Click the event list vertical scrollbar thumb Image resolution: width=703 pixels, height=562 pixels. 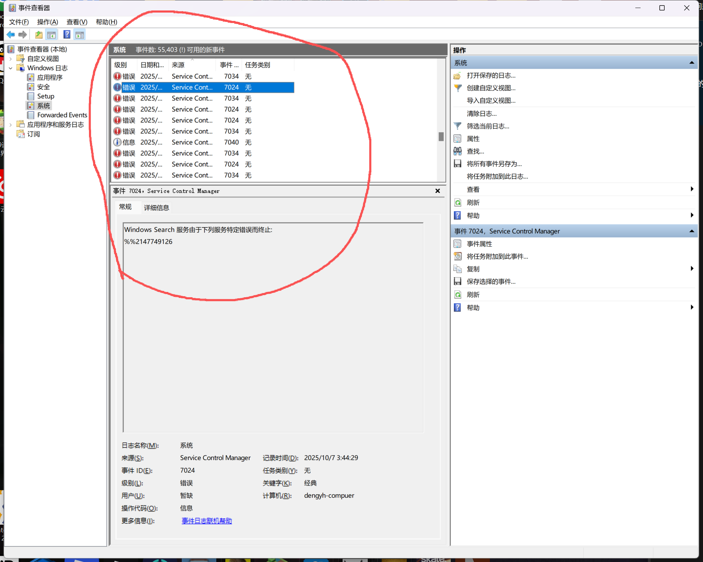441,136
